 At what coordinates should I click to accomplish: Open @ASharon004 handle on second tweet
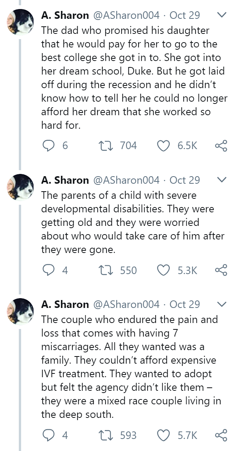(126, 180)
